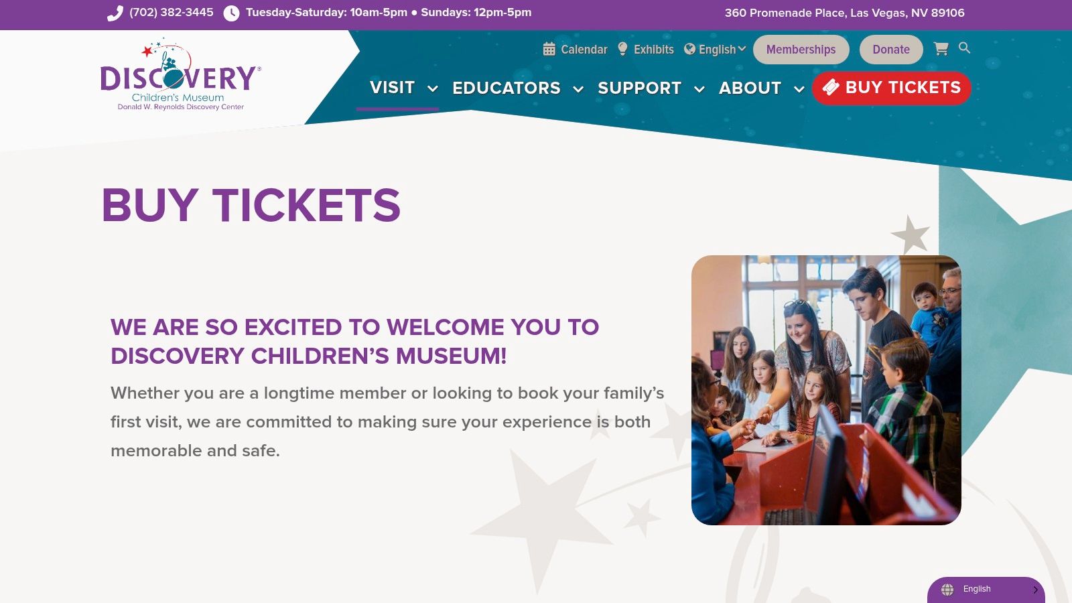Expand the Visit menu chevron
This screenshot has height=603, width=1072.
[x=433, y=88]
